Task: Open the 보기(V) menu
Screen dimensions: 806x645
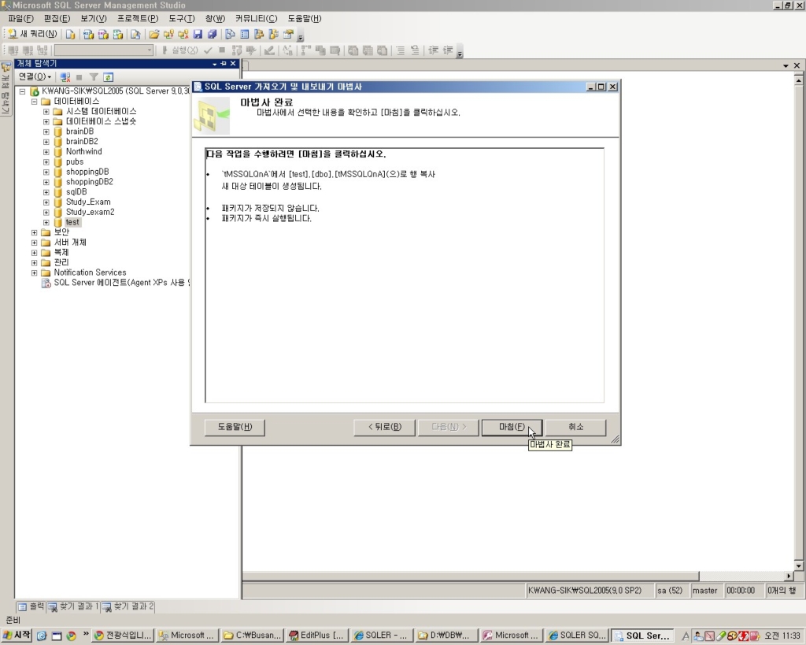Action: [x=94, y=19]
